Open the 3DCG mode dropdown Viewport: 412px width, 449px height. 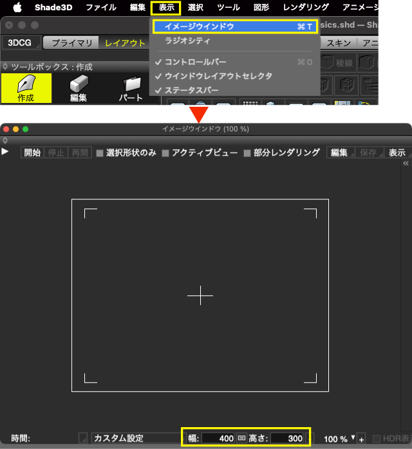coord(21,42)
